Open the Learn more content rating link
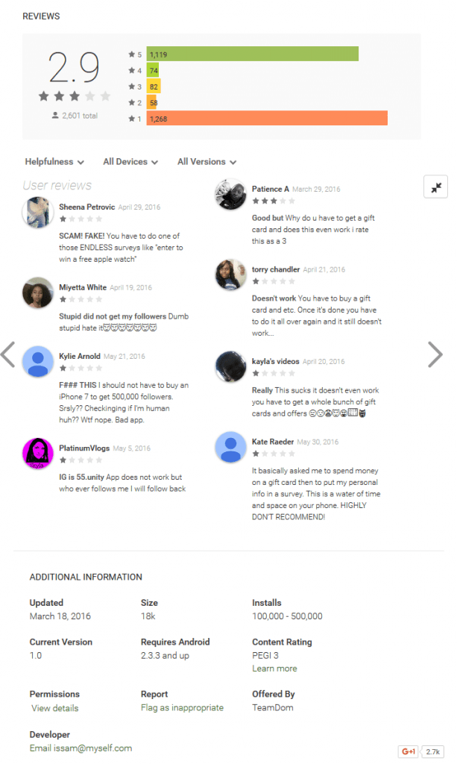 point(274,668)
